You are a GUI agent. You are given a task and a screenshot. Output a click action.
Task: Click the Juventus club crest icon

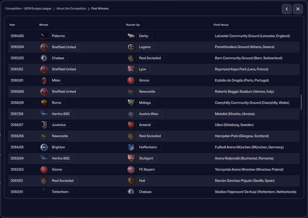click(44, 125)
